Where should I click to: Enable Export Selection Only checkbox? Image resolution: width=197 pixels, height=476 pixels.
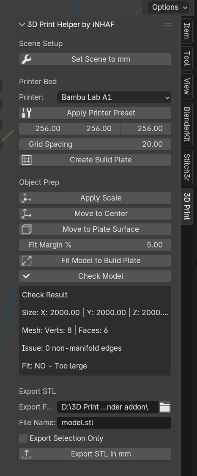pyautogui.click(x=23, y=438)
